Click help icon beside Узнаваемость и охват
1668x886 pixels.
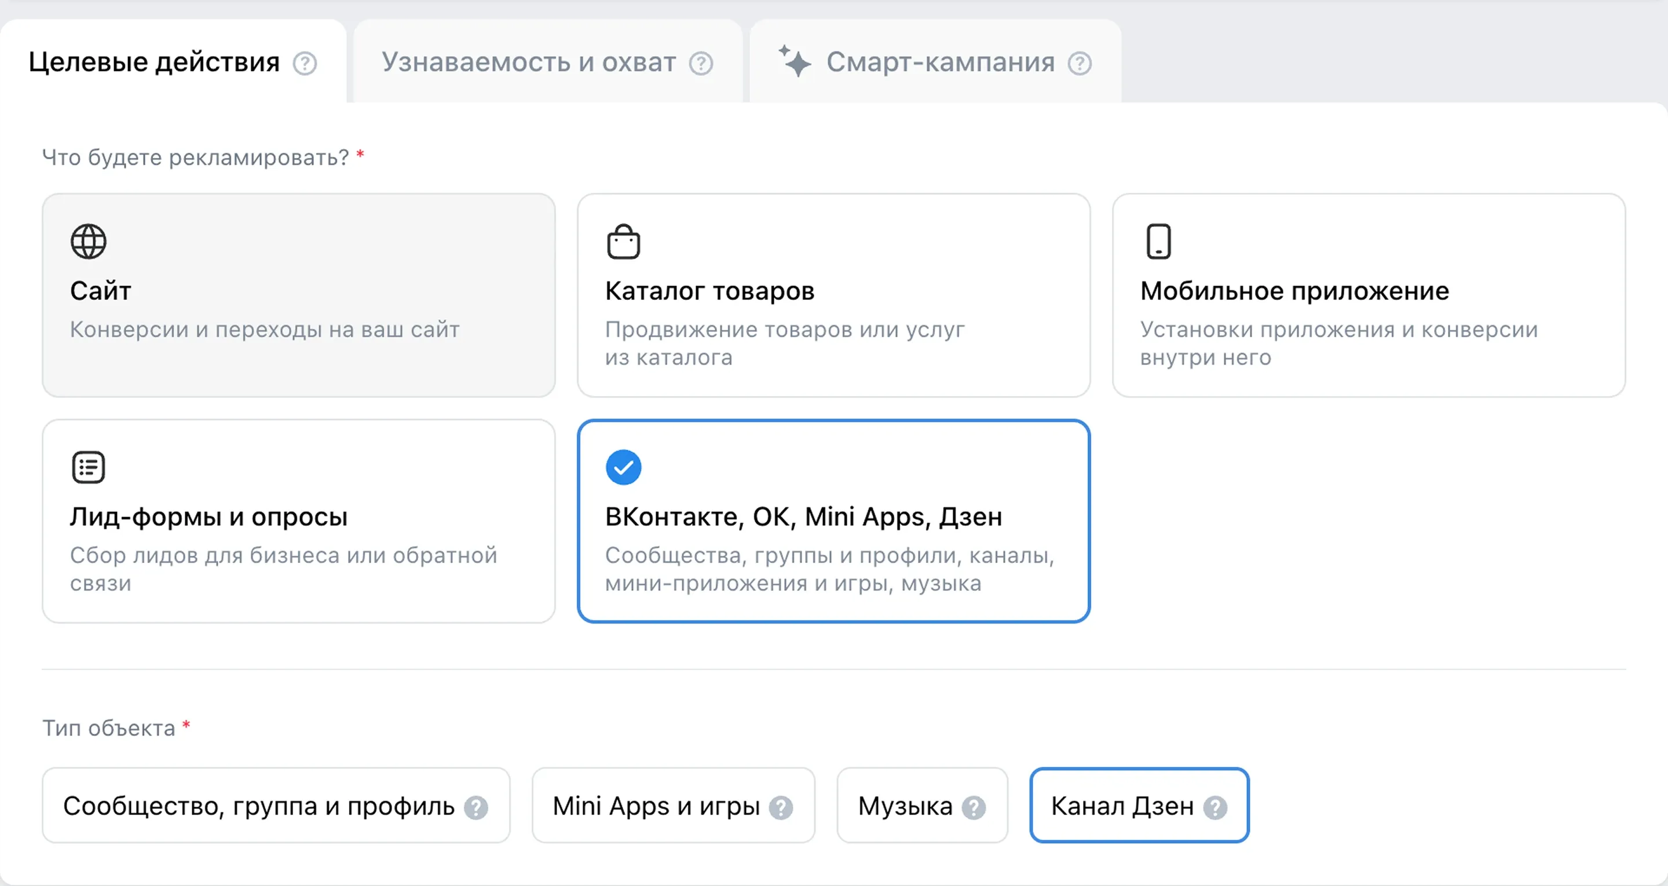(701, 64)
